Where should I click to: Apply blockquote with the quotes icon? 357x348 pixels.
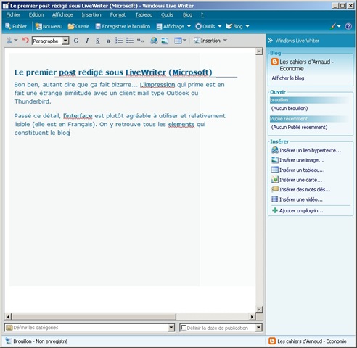pyautogui.click(x=140, y=41)
